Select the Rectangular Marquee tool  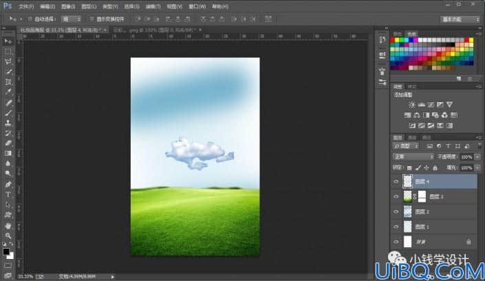pos(8,52)
